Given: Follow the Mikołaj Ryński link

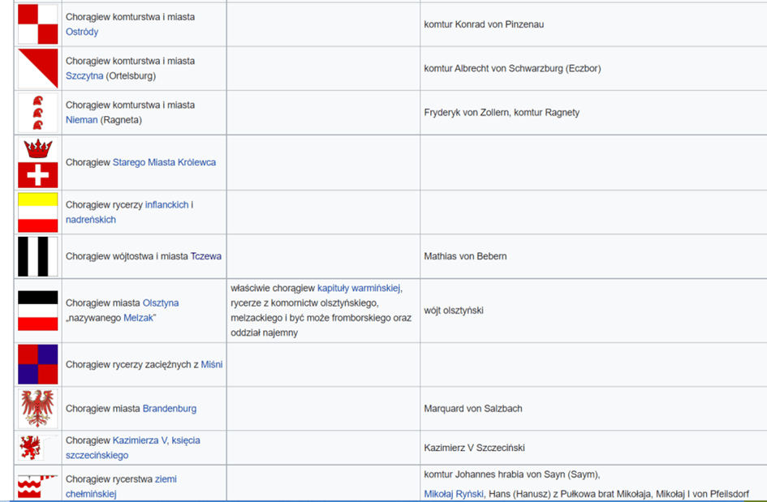Looking at the screenshot, I should tap(454, 494).
